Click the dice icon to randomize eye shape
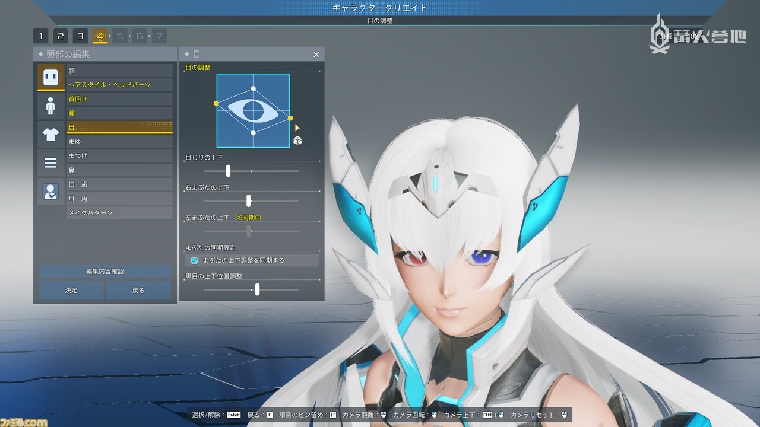The width and height of the screenshot is (760, 427). (297, 141)
